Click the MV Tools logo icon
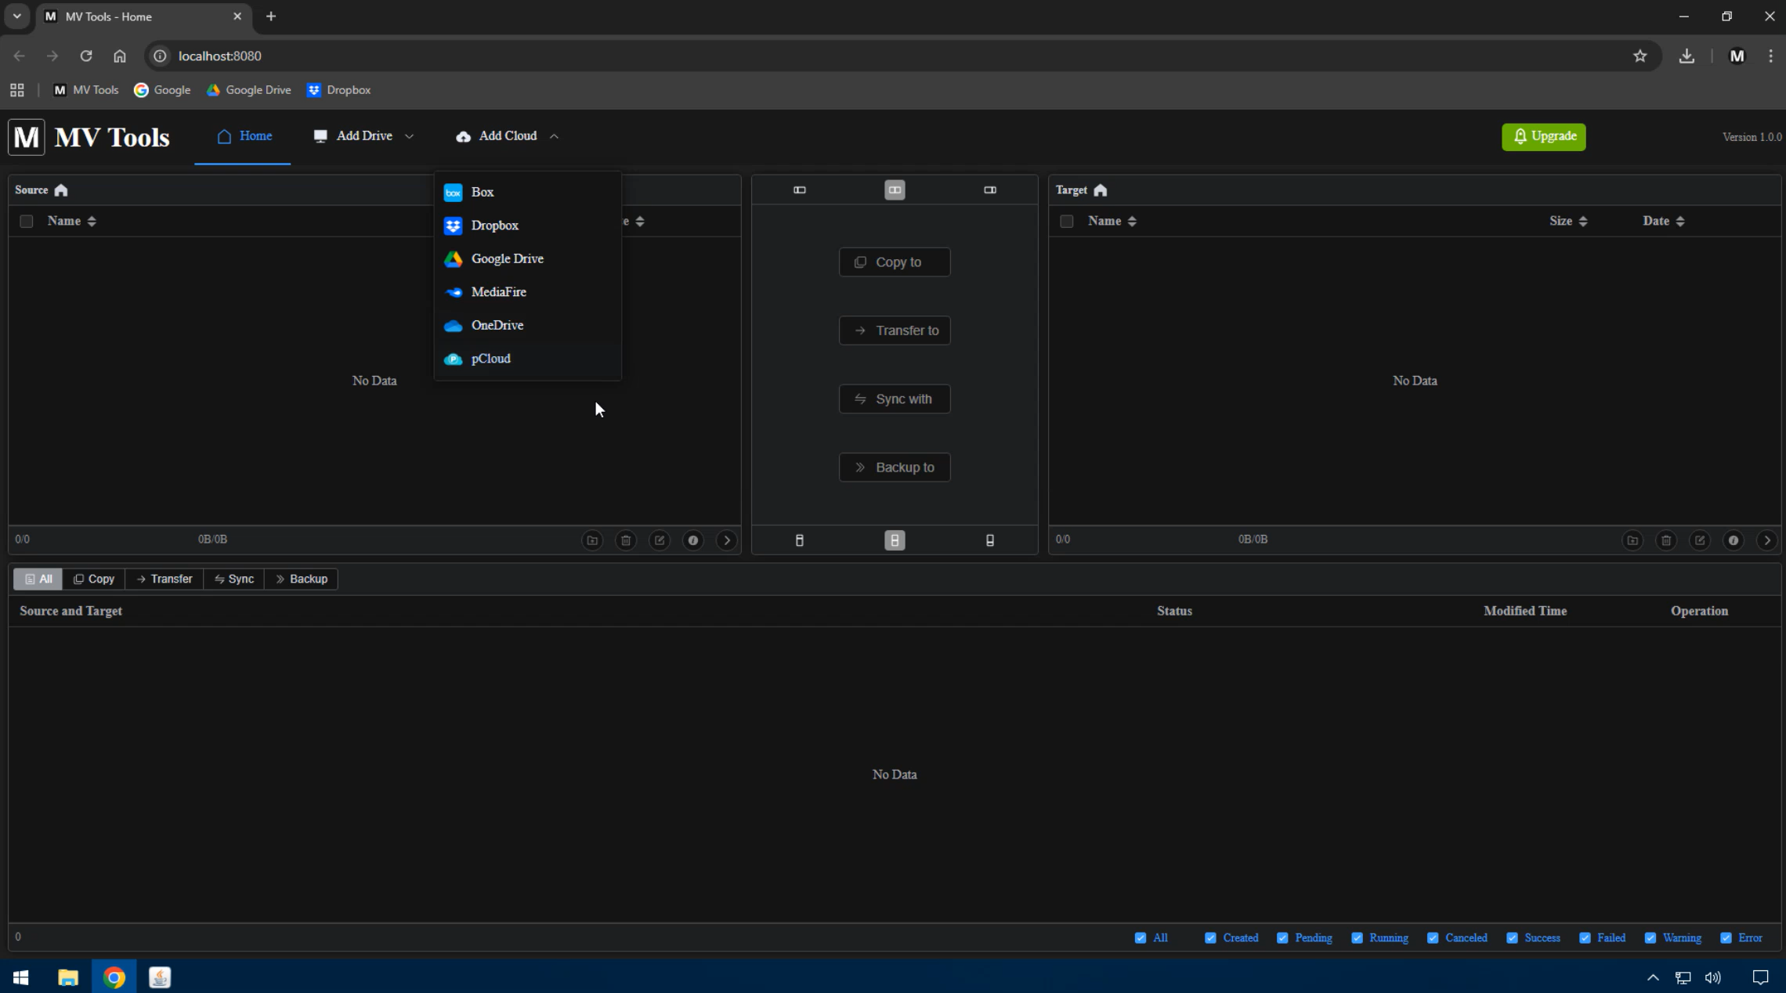Image resolution: width=1786 pixels, height=993 pixels. pyautogui.click(x=26, y=136)
